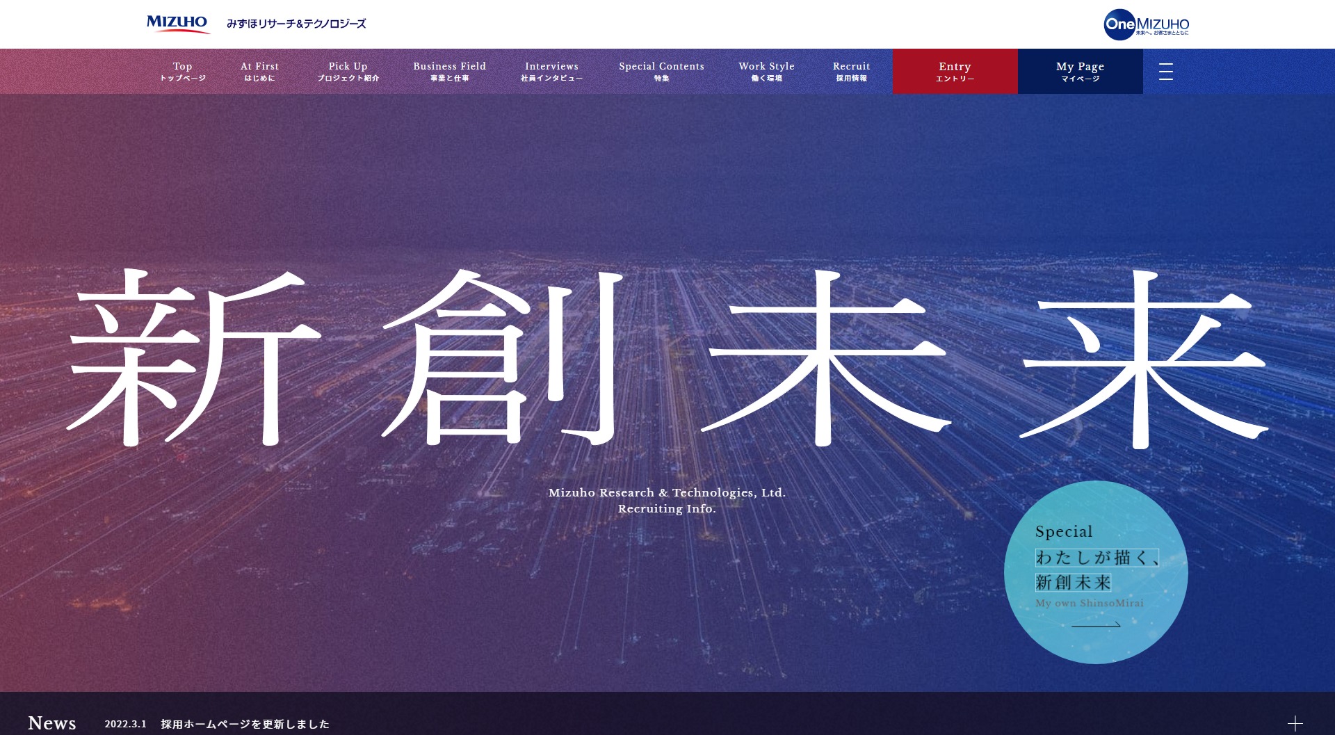1335x735 pixels.
Task: Click the 新創未来 hero headline
Action: 666,358
